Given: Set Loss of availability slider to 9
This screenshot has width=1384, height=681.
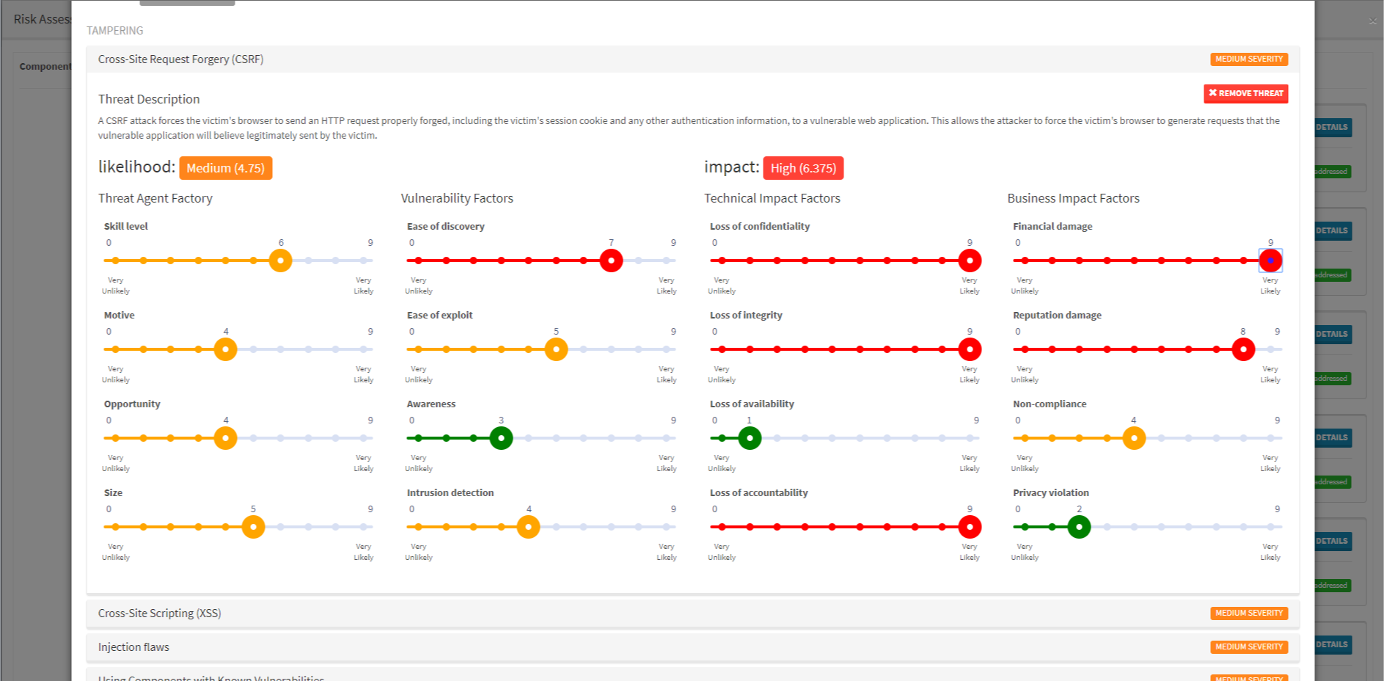Looking at the screenshot, I should (970, 438).
